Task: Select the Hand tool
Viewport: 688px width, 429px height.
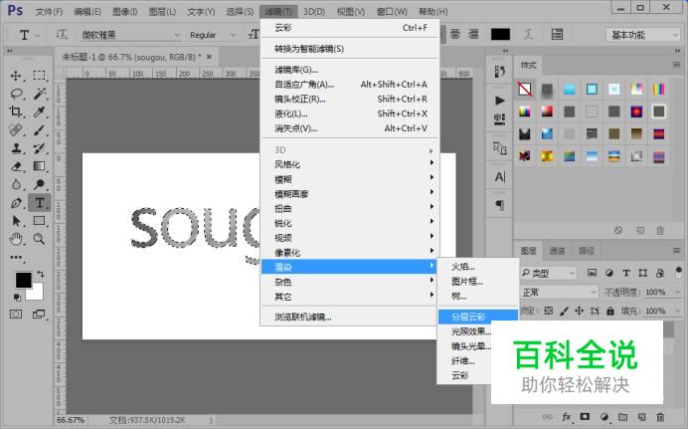Action: click(x=16, y=239)
